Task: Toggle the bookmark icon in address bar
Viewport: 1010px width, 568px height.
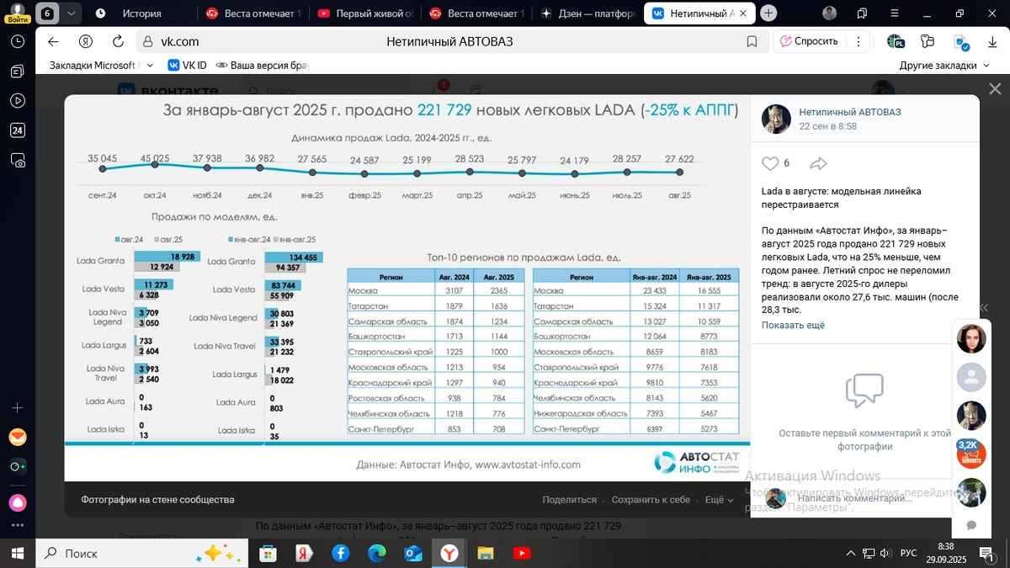Action: 752,41
